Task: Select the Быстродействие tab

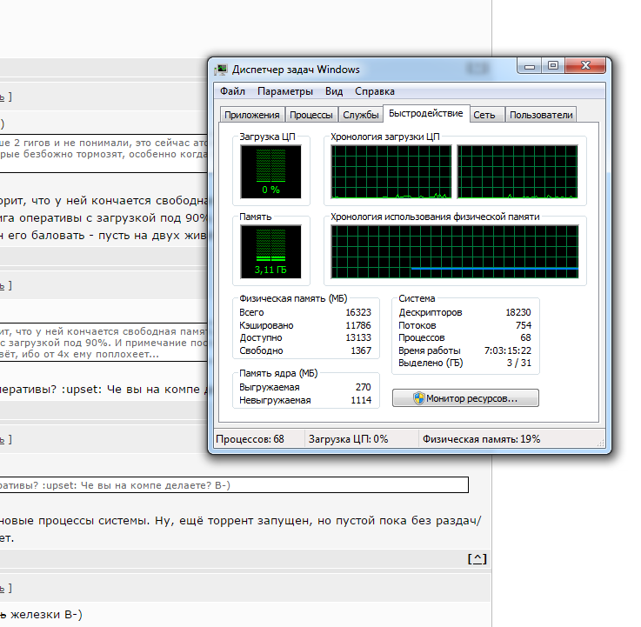Action: tap(425, 114)
